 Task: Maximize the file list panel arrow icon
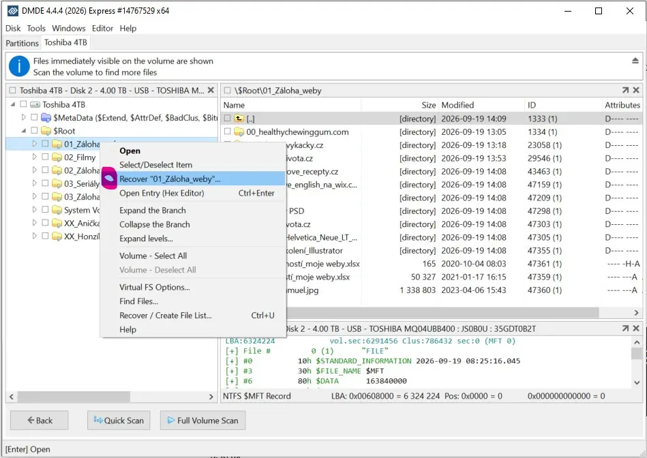(625, 90)
